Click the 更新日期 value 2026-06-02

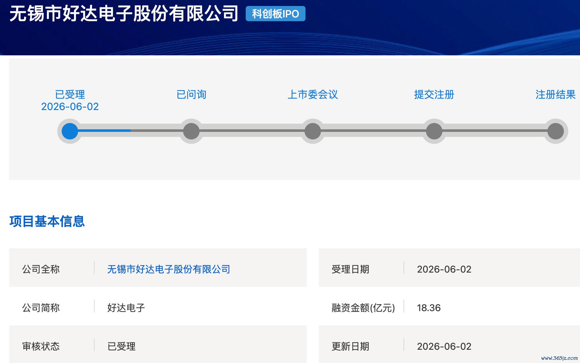(x=444, y=346)
